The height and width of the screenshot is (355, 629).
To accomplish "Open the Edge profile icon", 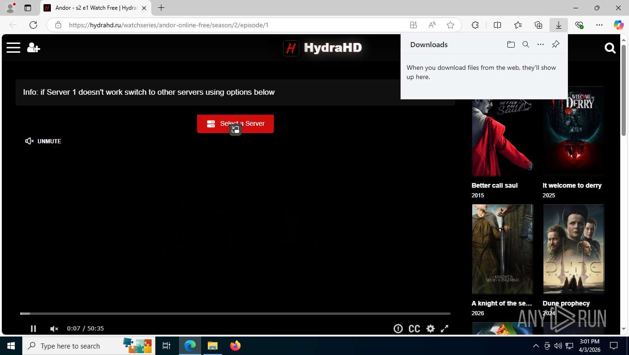I will [10, 8].
